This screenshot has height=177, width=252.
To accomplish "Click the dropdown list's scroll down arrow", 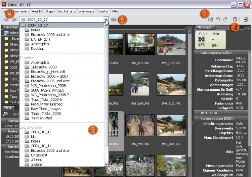I will (x=106, y=164).
